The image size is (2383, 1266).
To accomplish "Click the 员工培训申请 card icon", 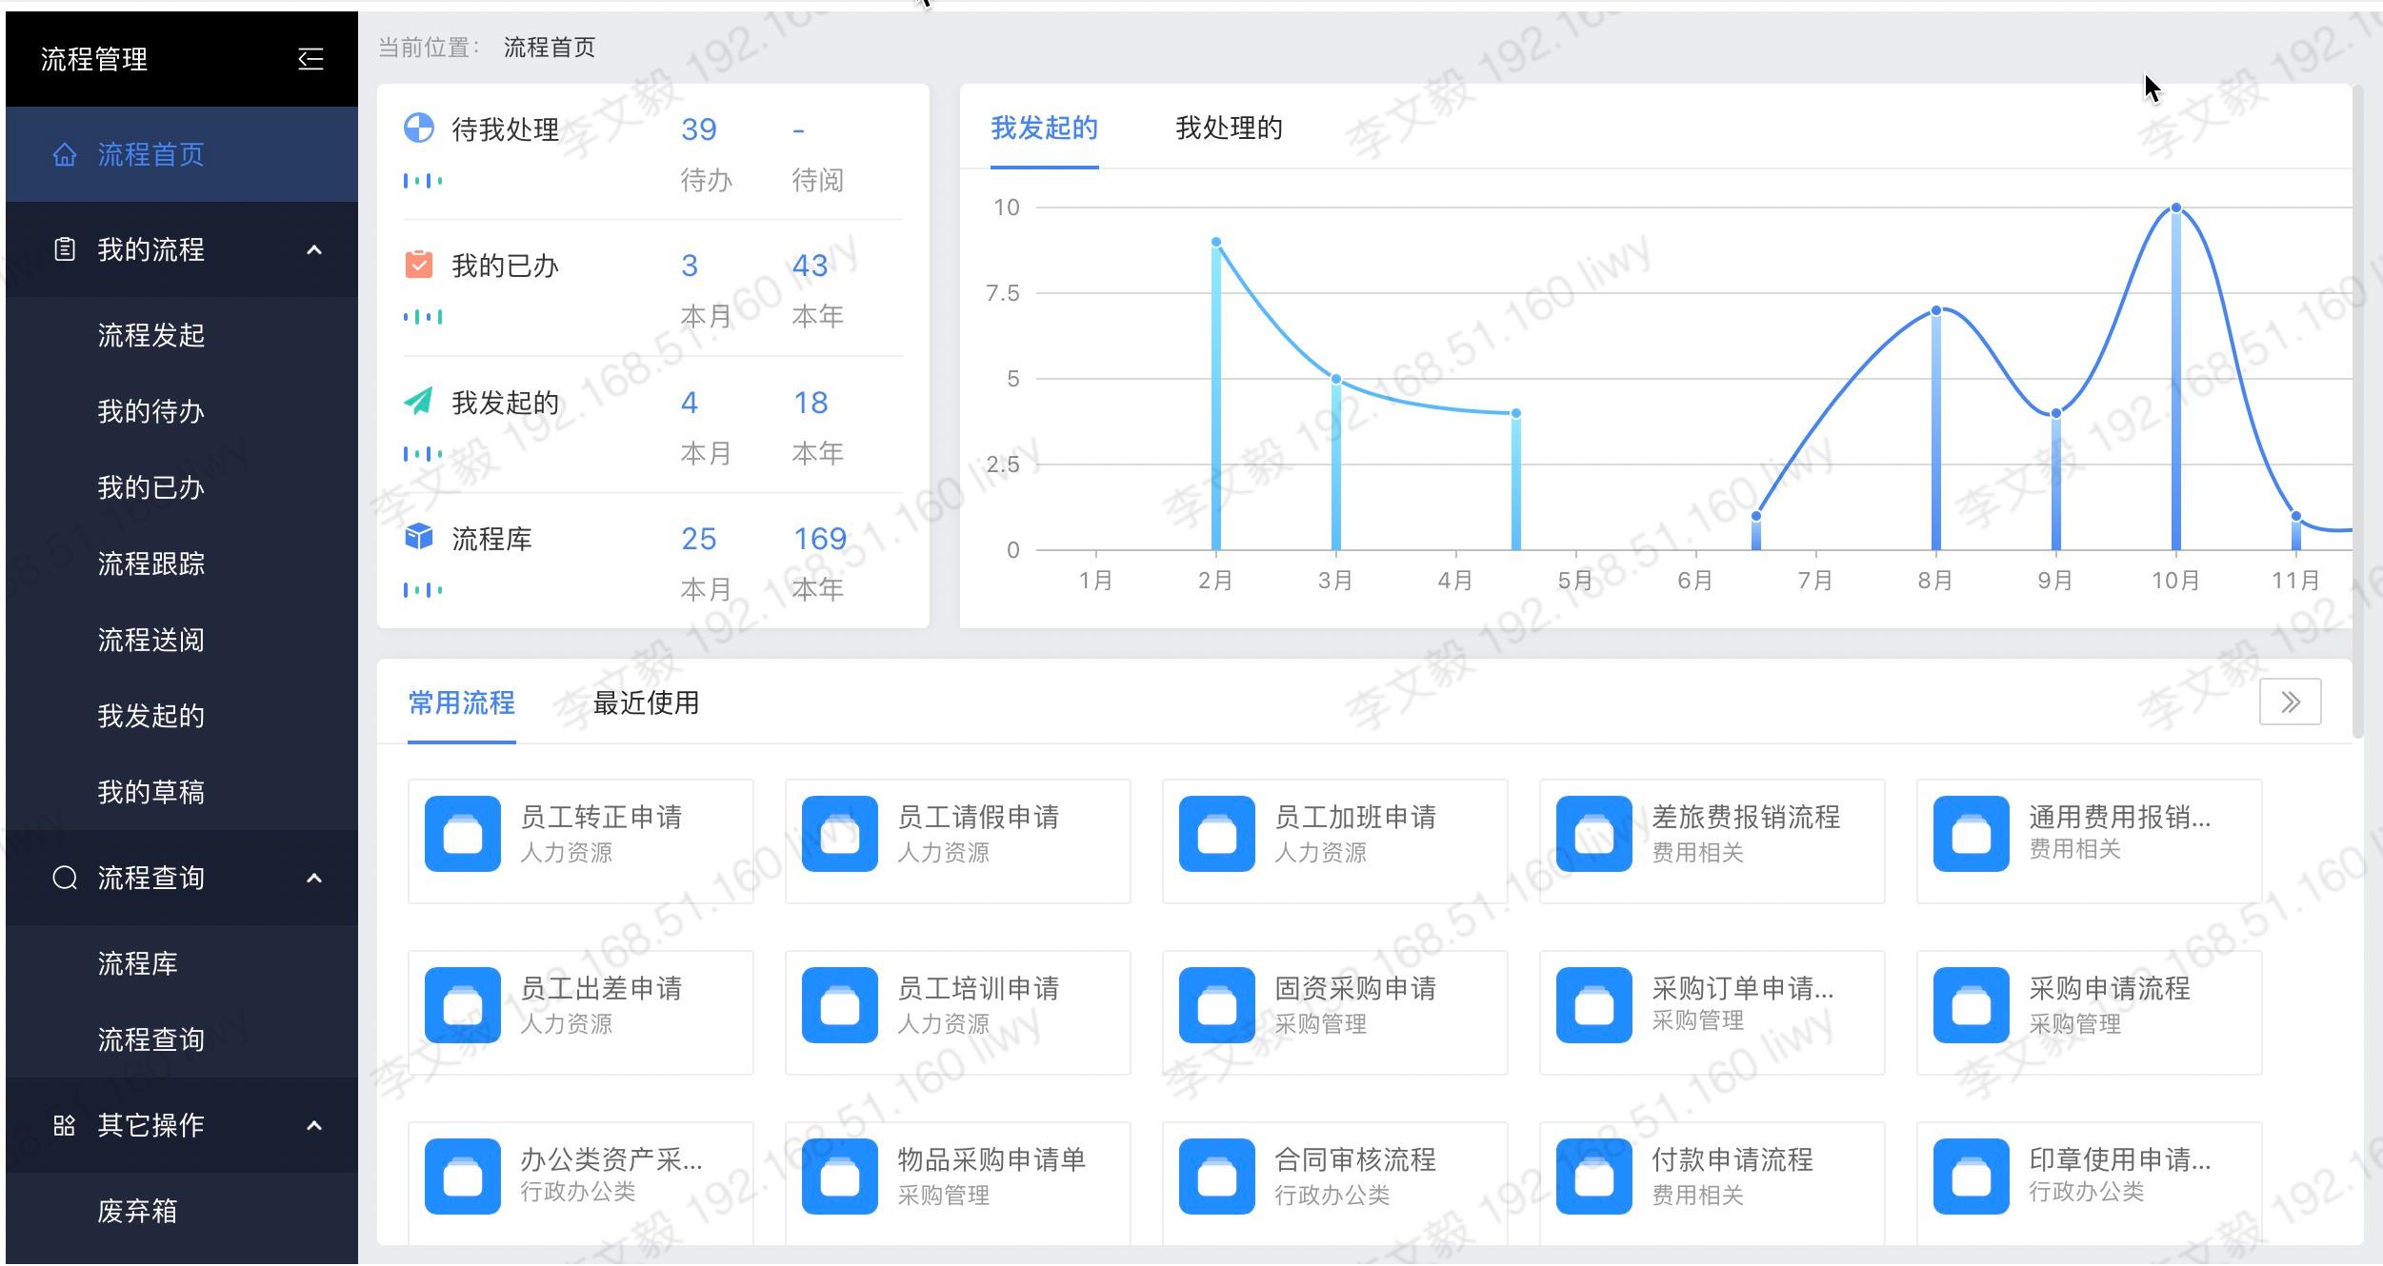I will [x=840, y=1005].
